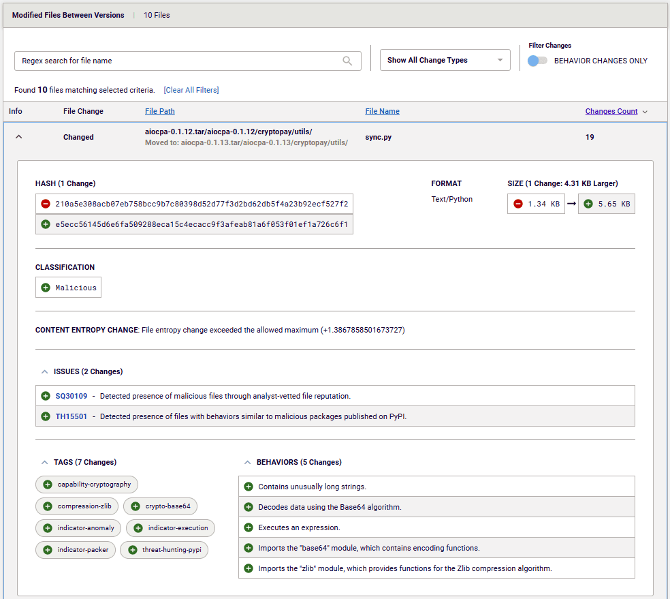This screenshot has height=599, width=670.
Task: Click plus icon beside base64 module import behavior
Action: 249,548
